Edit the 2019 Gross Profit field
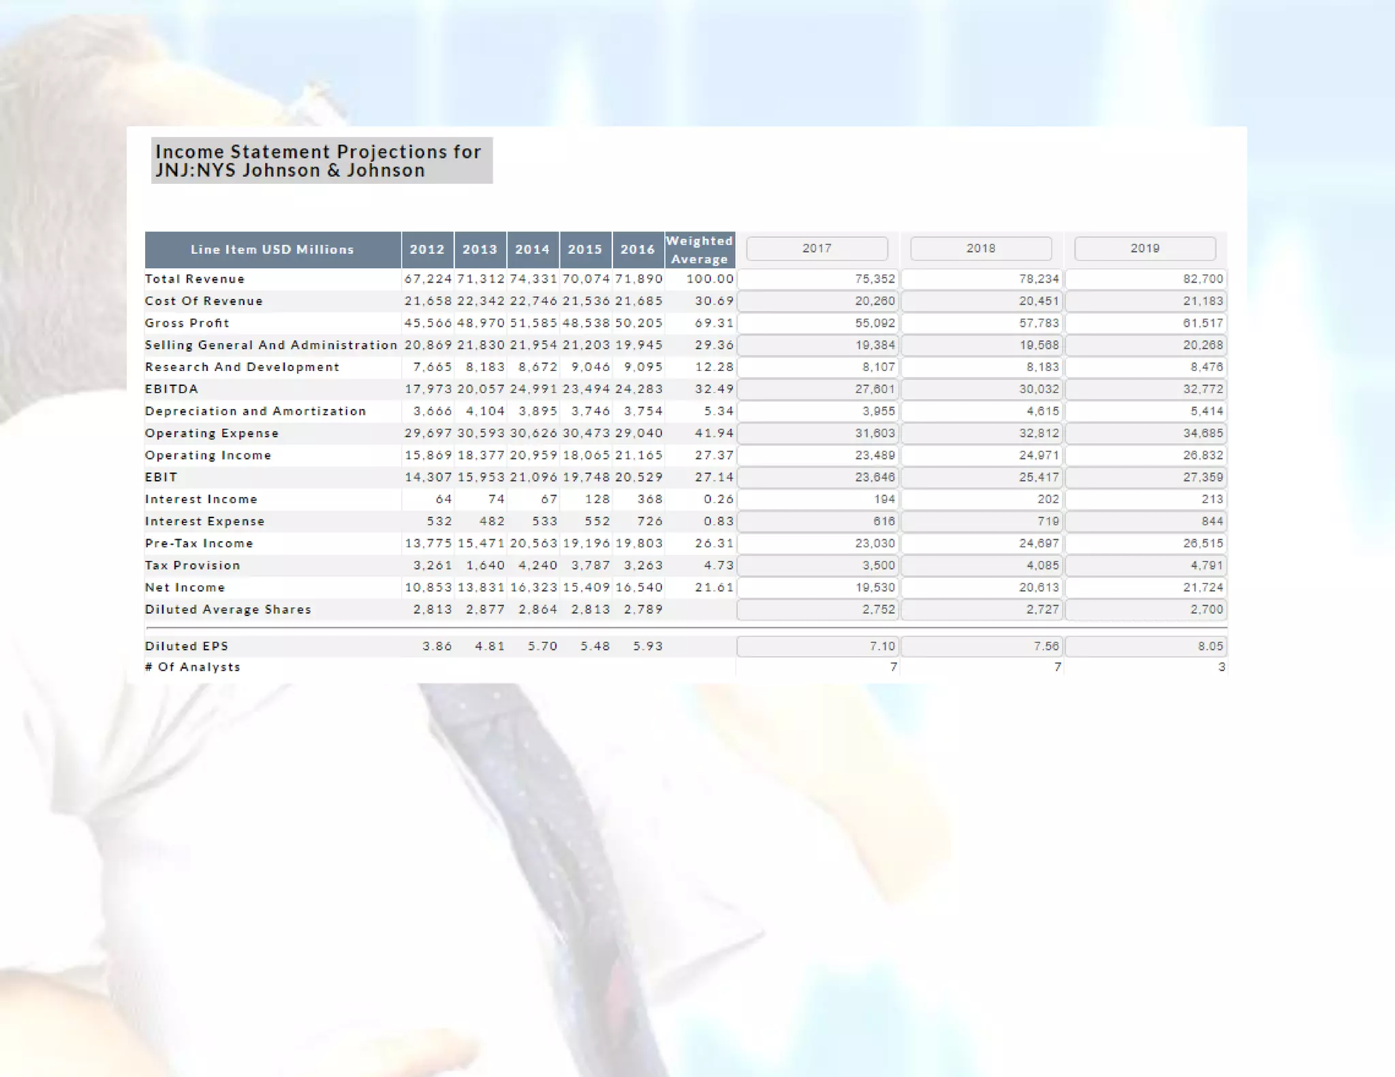The width and height of the screenshot is (1395, 1077). 1146,323
